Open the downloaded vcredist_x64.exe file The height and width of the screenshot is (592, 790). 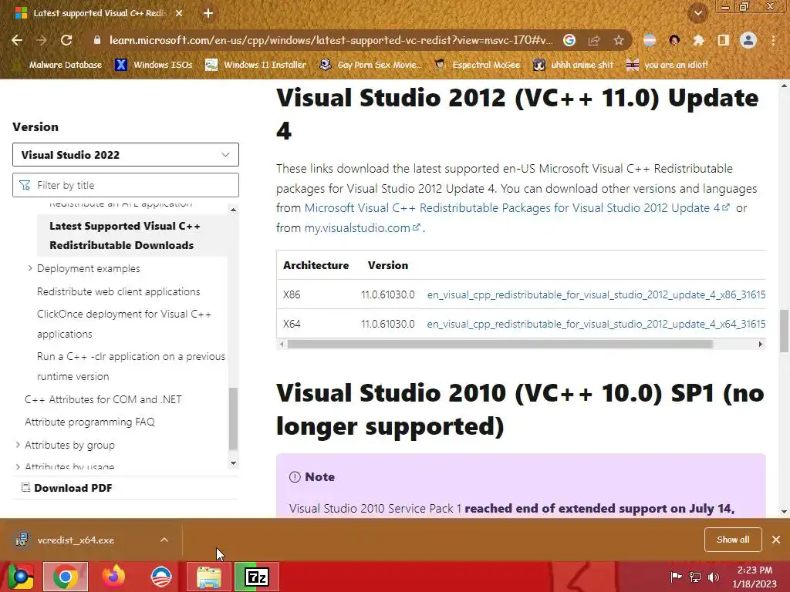pyautogui.click(x=76, y=540)
